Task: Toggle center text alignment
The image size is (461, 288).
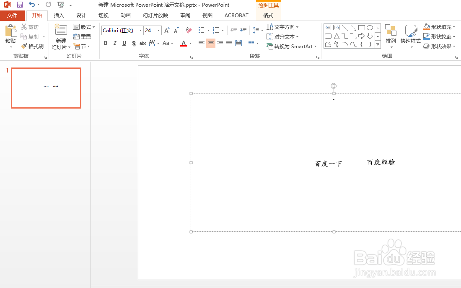Action: coord(211,43)
